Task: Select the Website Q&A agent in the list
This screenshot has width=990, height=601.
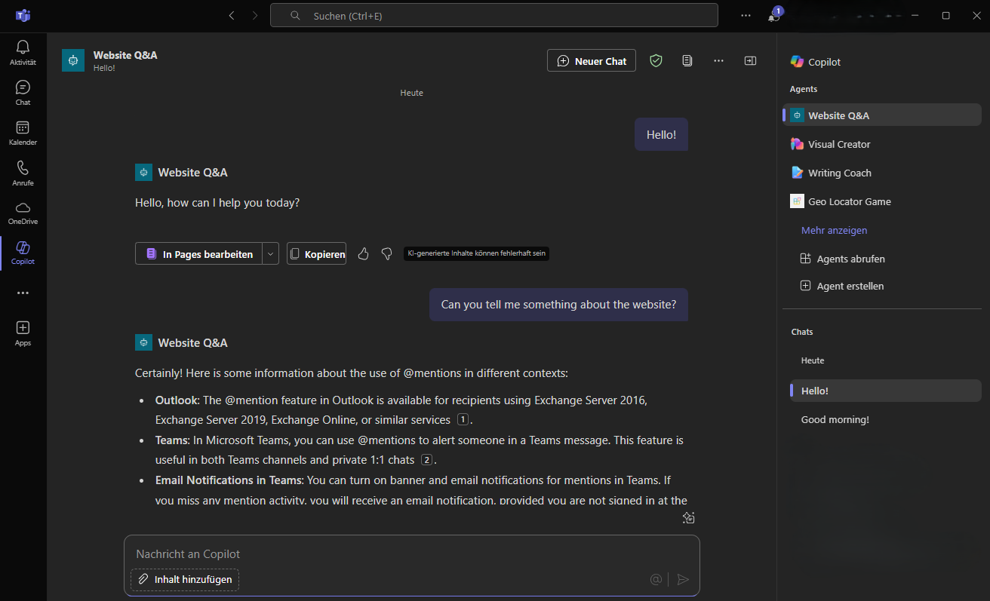Action: point(882,115)
